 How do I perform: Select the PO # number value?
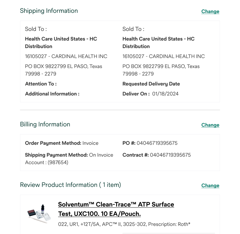[157, 143]
